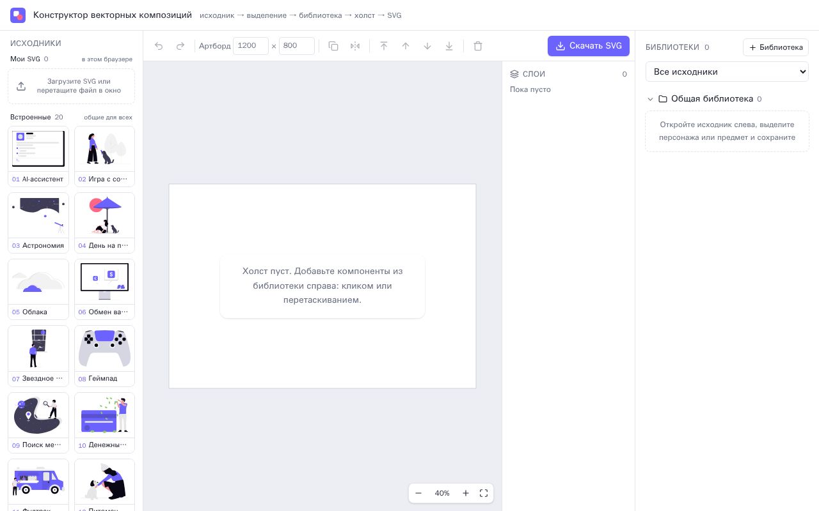
Task: Click the duplicate layer icon
Action: [x=333, y=46]
